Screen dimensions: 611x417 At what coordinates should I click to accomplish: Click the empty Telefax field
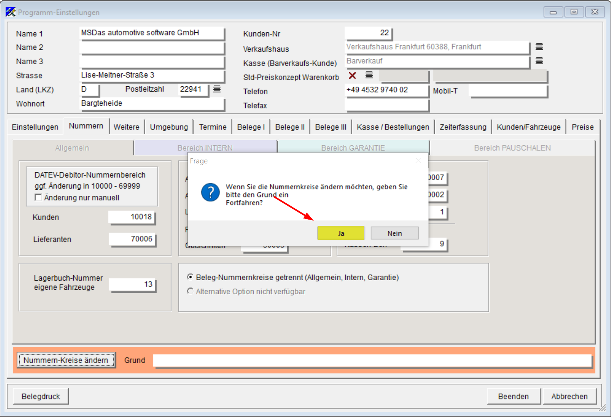387,105
